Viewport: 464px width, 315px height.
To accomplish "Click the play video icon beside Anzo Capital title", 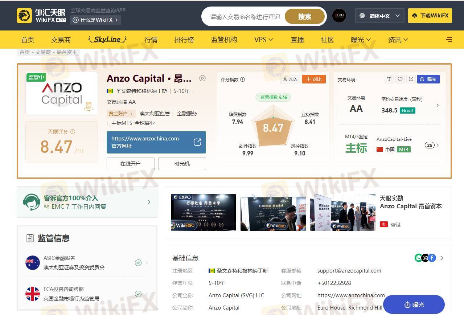I will 202,78.
